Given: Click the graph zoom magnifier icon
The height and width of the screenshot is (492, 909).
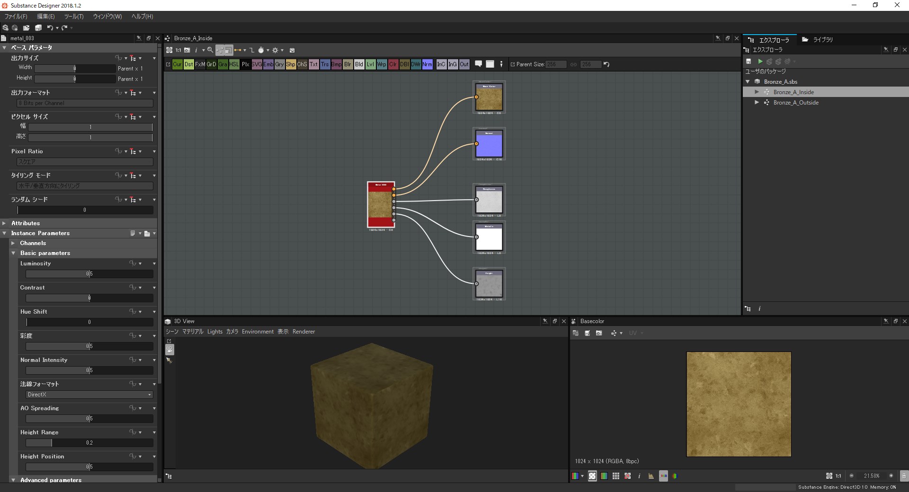Looking at the screenshot, I should click(210, 50).
